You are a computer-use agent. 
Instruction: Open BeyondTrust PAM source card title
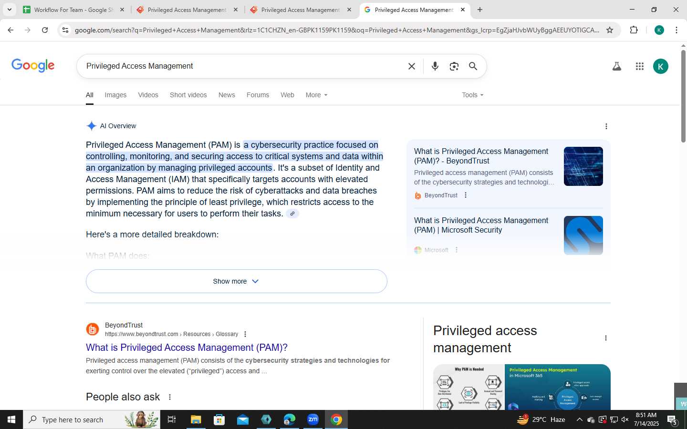pyautogui.click(x=481, y=156)
